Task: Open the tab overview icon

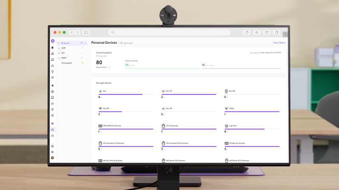Action: 276,32
